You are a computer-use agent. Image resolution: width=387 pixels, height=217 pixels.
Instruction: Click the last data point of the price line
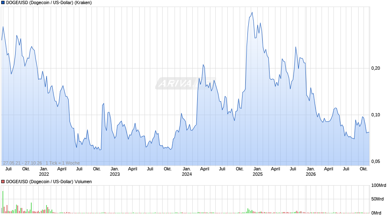click(369, 132)
